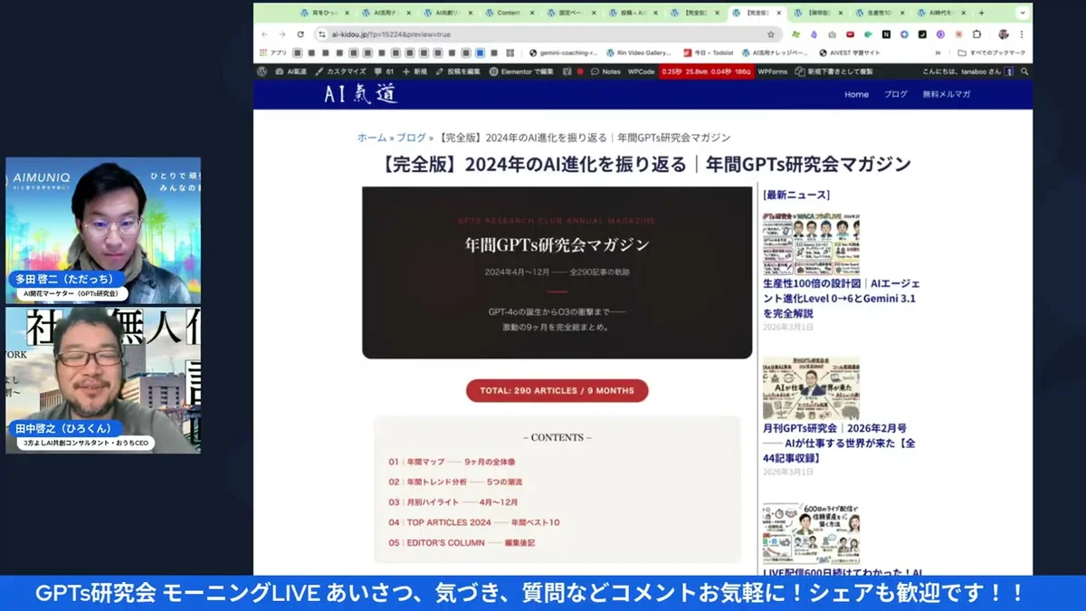The height and width of the screenshot is (611, 1086).
Task: Open ブログ in the site navigation menu
Action: [x=895, y=94]
